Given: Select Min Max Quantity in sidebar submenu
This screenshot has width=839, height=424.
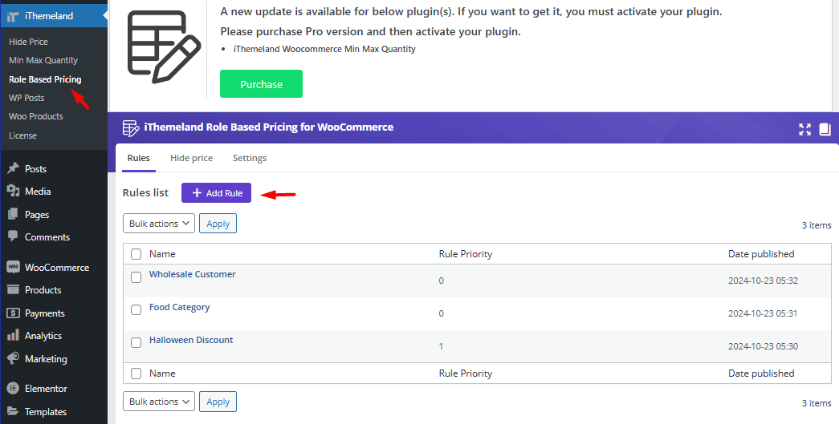Looking at the screenshot, I should pyautogui.click(x=43, y=60).
